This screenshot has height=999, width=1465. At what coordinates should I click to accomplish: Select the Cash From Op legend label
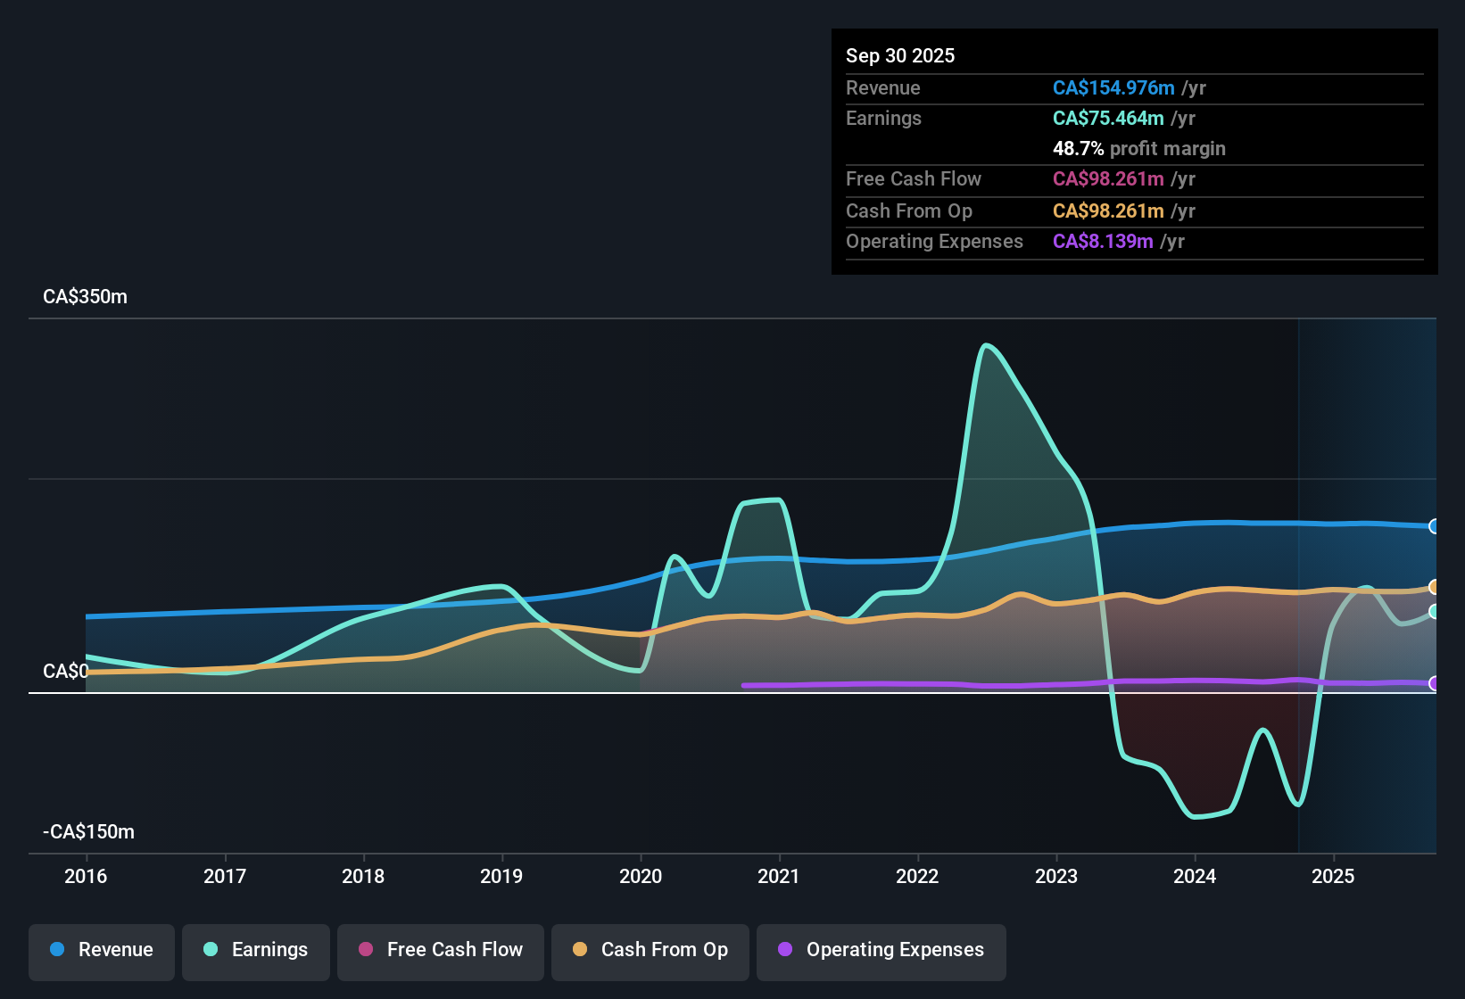tap(664, 950)
